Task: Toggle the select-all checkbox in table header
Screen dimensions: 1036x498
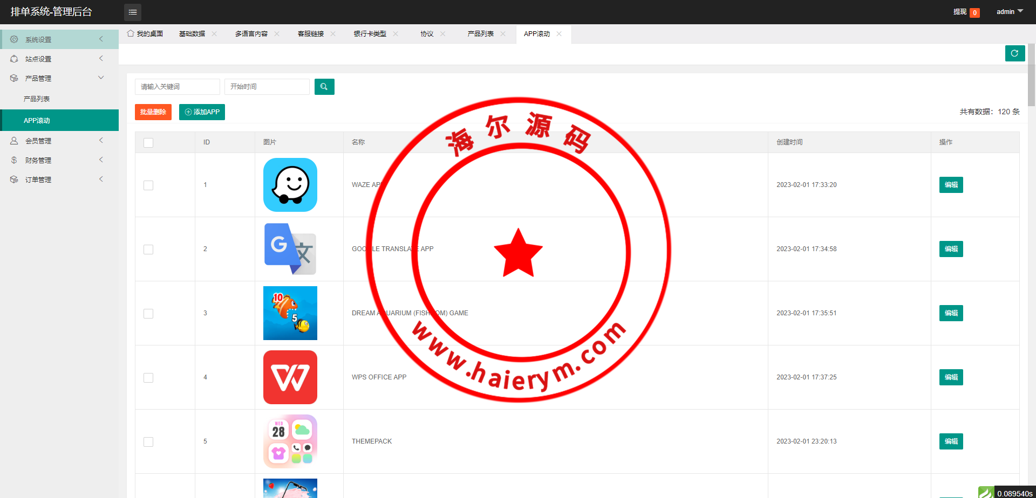Action: click(x=148, y=143)
